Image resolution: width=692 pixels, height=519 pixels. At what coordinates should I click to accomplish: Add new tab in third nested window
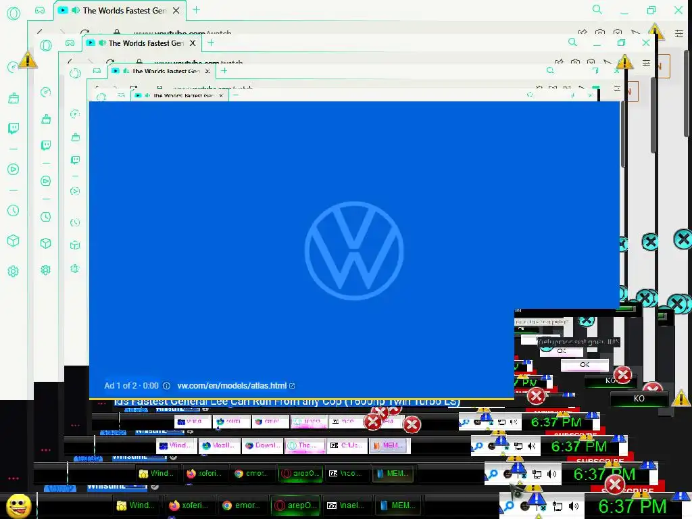pyautogui.click(x=224, y=70)
